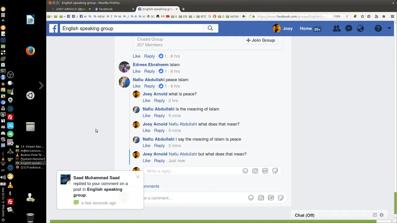This screenshot has height=223, width=397.
Task: Click the "2 hrs" timestamp
Action: tap(173, 101)
